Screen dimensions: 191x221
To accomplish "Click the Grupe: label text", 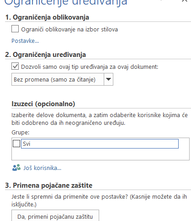I will click(21, 133).
